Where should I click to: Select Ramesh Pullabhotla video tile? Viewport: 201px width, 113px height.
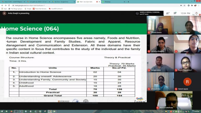(174, 100)
